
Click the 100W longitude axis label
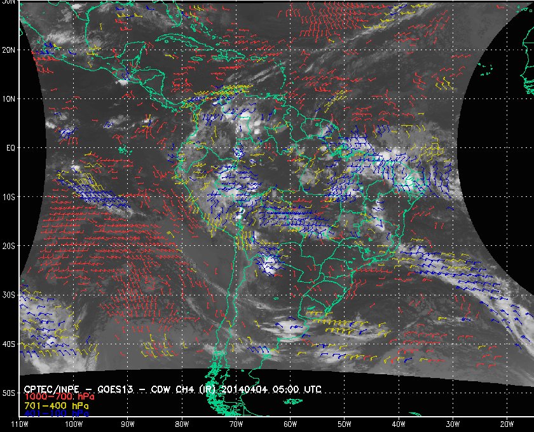tap(74, 424)
